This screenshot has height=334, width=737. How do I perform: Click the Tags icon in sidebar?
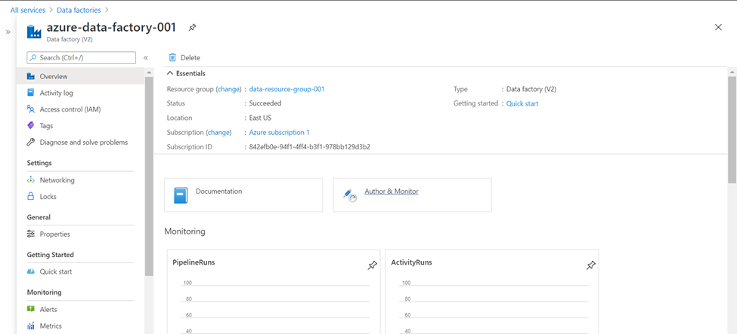(31, 126)
